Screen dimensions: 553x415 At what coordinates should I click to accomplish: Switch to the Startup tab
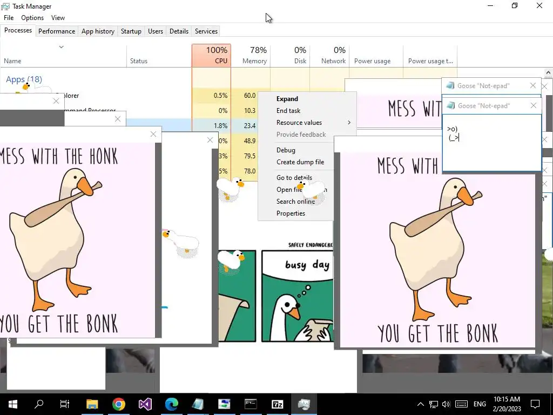[x=131, y=31]
